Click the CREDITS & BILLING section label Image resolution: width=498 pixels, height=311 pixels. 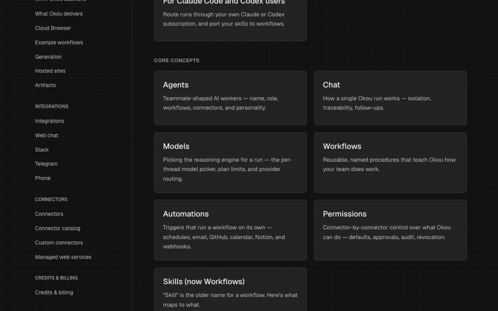click(56, 277)
